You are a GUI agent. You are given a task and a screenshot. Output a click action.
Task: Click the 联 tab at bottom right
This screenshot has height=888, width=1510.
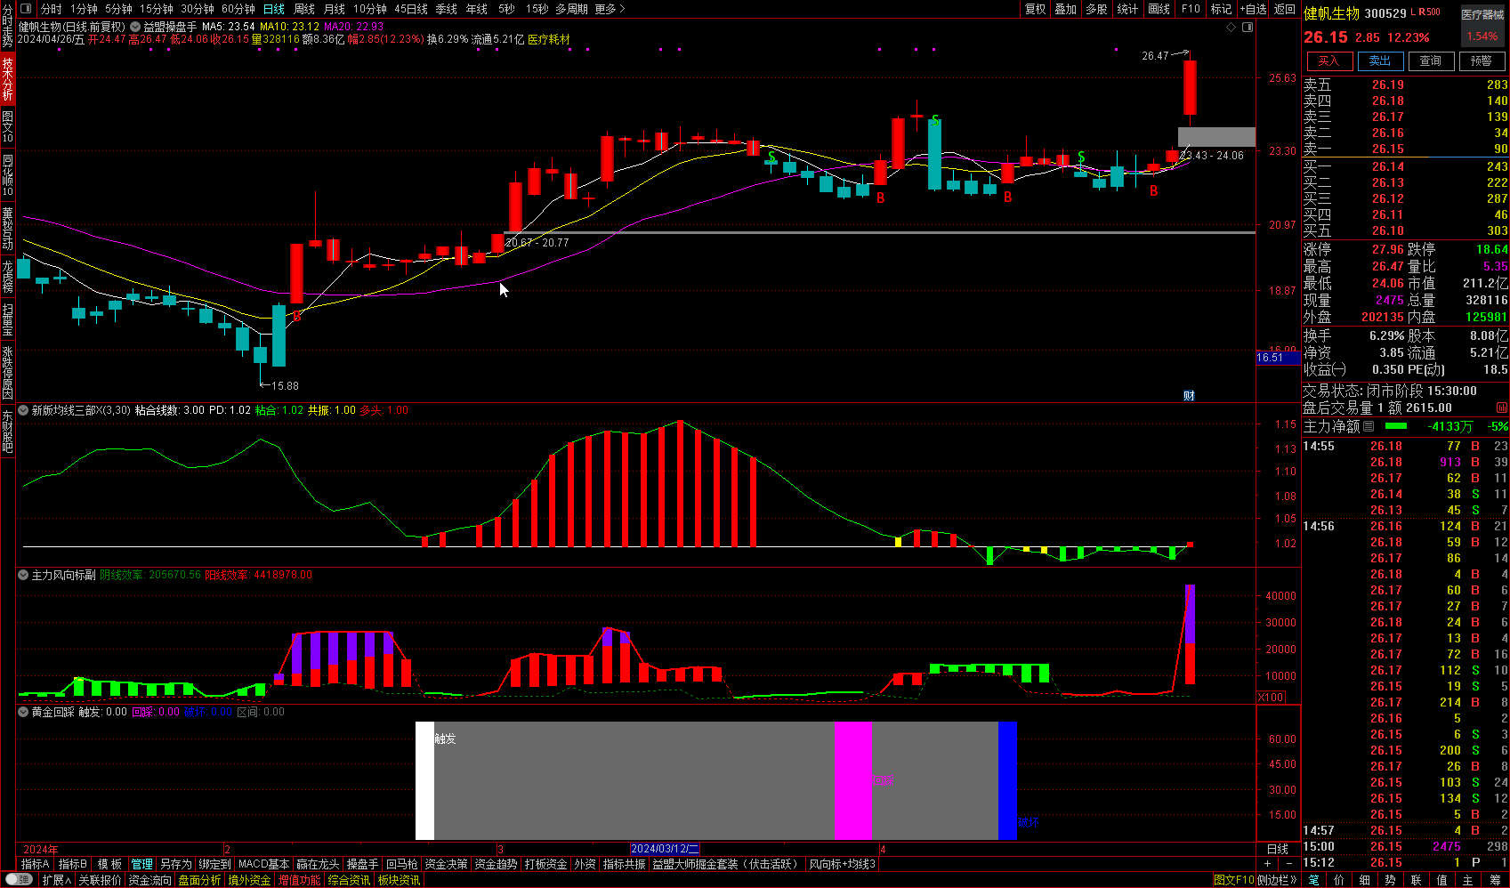pyautogui.click(x=1417, y=880)
